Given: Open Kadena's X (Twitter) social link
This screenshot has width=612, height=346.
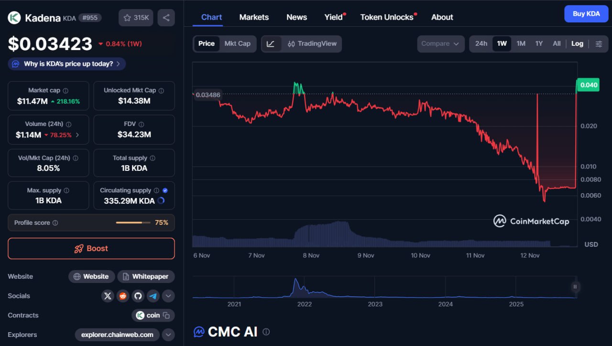Looking at the screenshot, I should tap(108, 296).
